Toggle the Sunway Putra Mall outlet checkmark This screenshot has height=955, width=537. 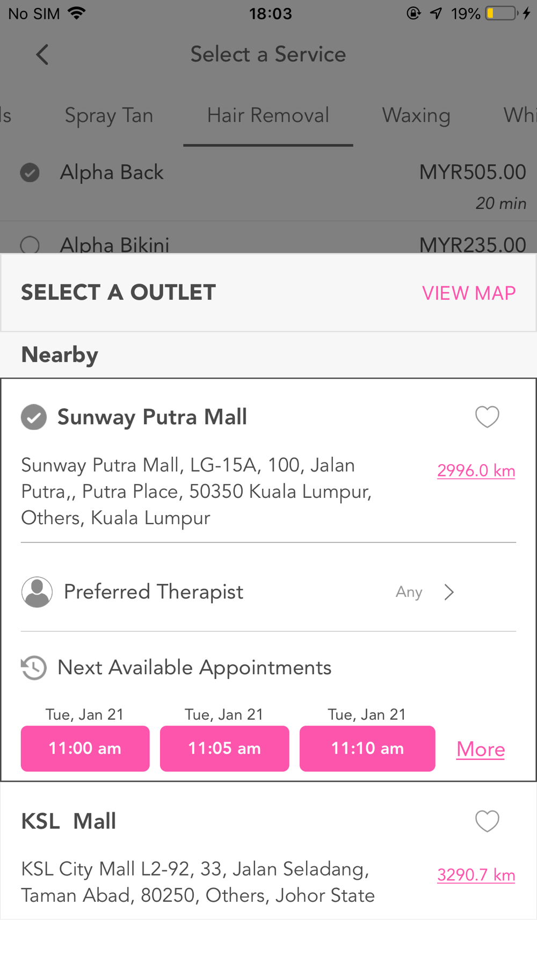click(x=34, y=417)
